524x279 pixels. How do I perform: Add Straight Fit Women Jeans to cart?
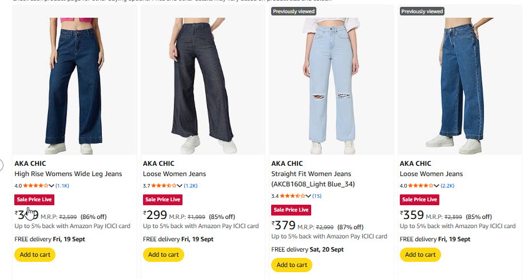[292, 265]
